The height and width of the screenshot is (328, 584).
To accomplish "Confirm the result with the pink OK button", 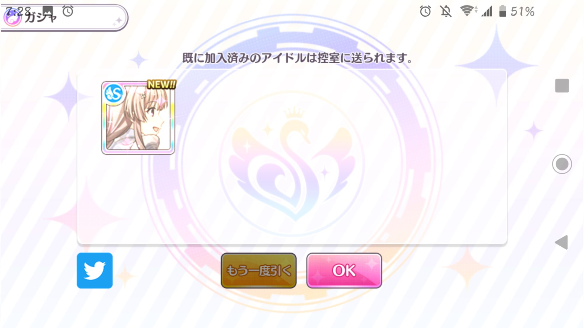I will pyautogui.click(x=344, y=271).
